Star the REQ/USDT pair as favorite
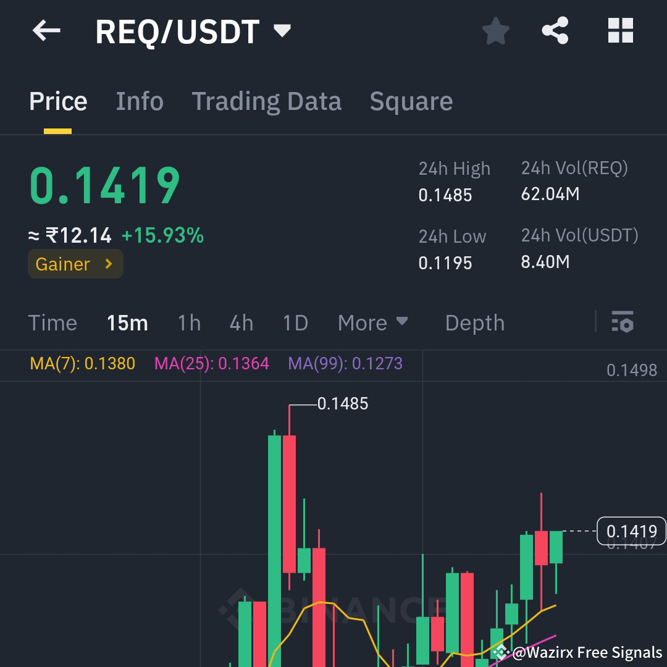 (496, 30)
